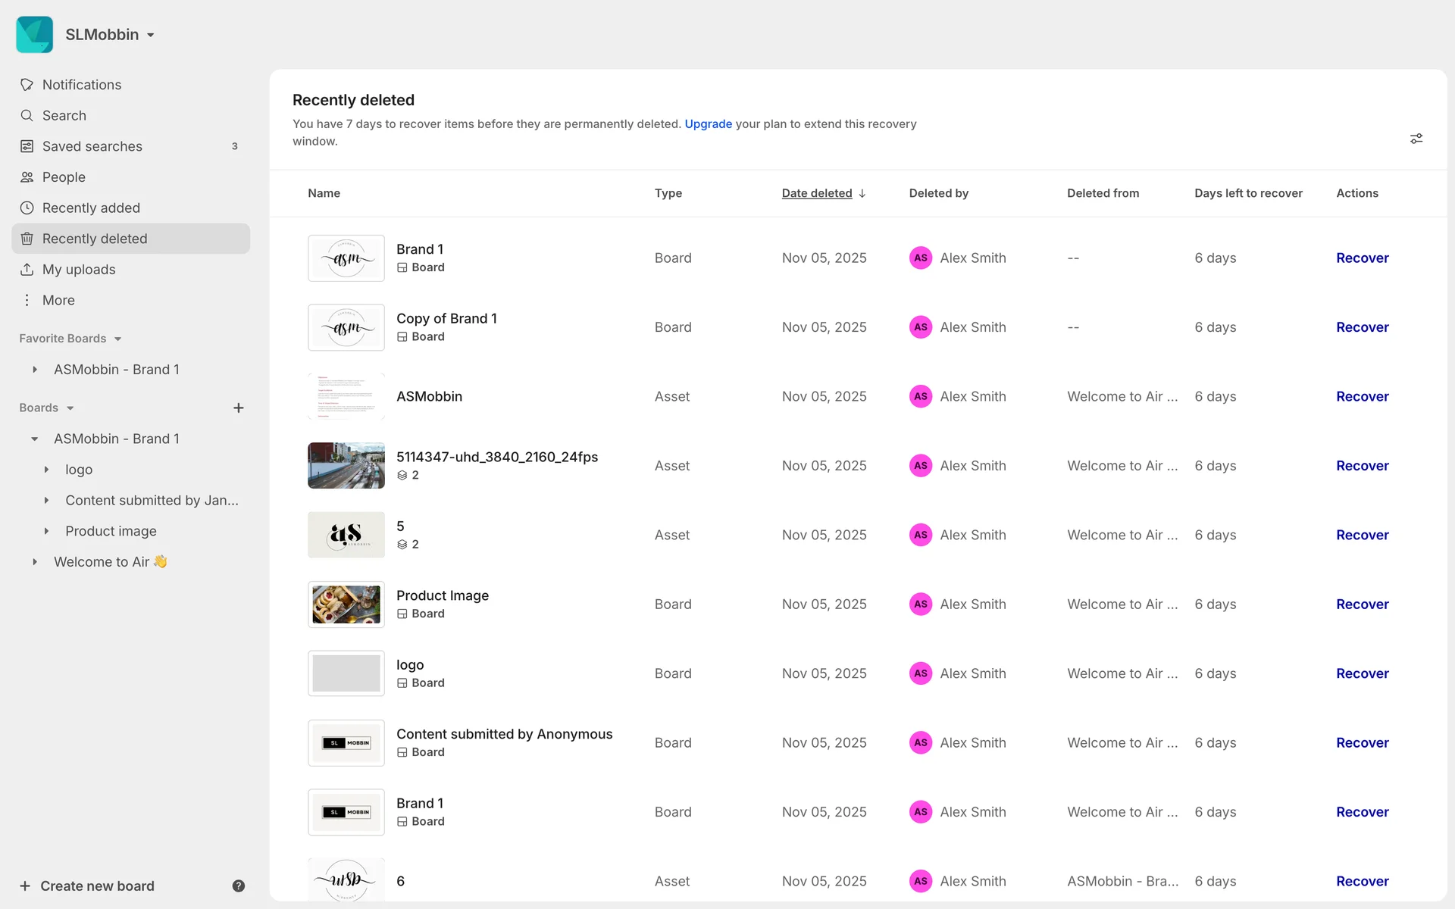Viewport: 1455px width, 909px height.
Task: Open the help question mark icon
Action: pos(239,886)
